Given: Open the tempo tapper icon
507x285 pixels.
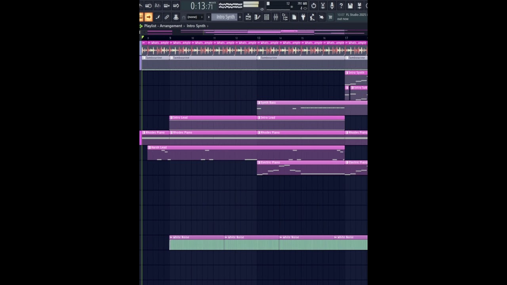Looking at the screenshot, I should [x=312, y=17].
